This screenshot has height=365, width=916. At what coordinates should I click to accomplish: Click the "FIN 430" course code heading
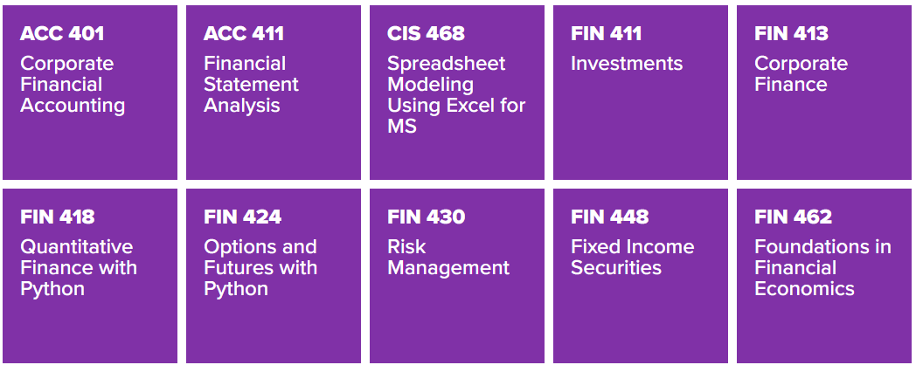click(x=426, y=217)
